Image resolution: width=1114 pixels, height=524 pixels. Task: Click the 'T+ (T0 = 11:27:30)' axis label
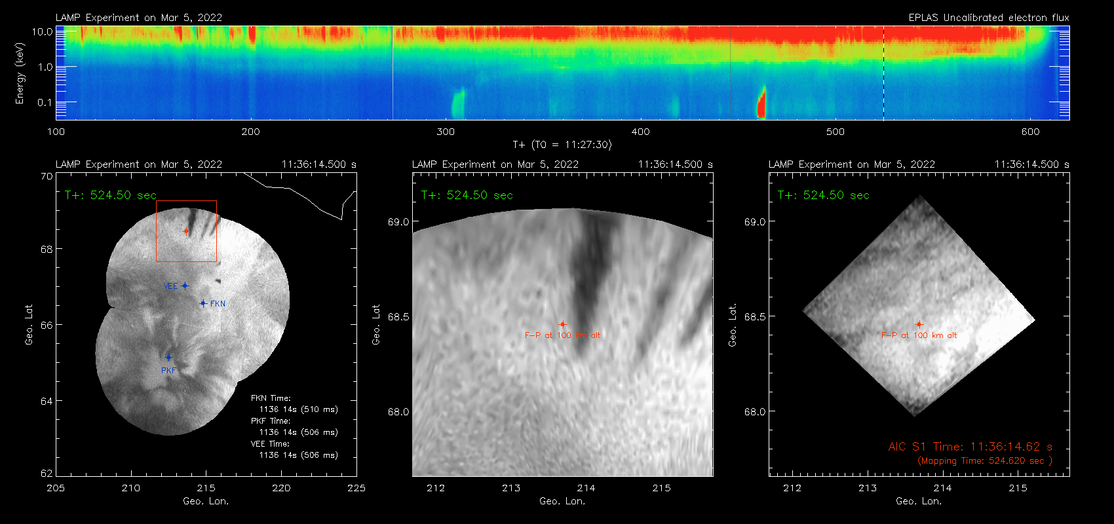pos(562,145)
